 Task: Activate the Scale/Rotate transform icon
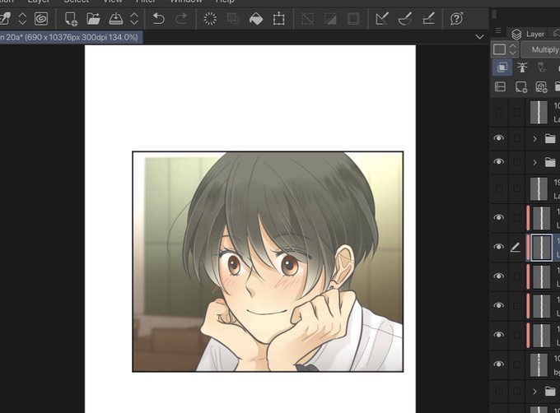[x=278, y=19]
